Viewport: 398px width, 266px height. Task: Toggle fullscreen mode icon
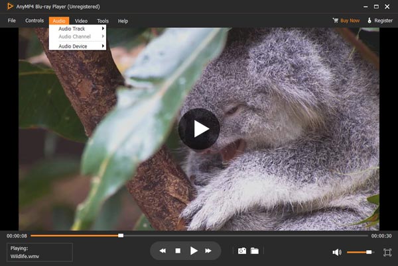387,252
